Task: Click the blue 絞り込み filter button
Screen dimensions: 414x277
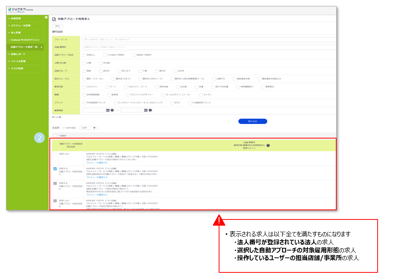Action: (252, 121)
